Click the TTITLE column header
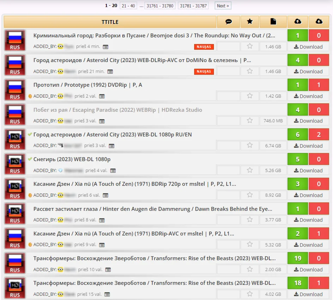Screen dimensions: 333x300 click(x=110, y=22)
